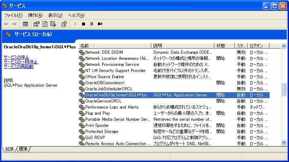
Task: Click the gear icon of Network DDE DSDM
Action: point(81,52)
